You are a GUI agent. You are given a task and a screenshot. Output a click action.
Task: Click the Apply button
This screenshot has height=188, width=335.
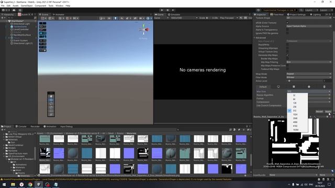click(328, 111)
